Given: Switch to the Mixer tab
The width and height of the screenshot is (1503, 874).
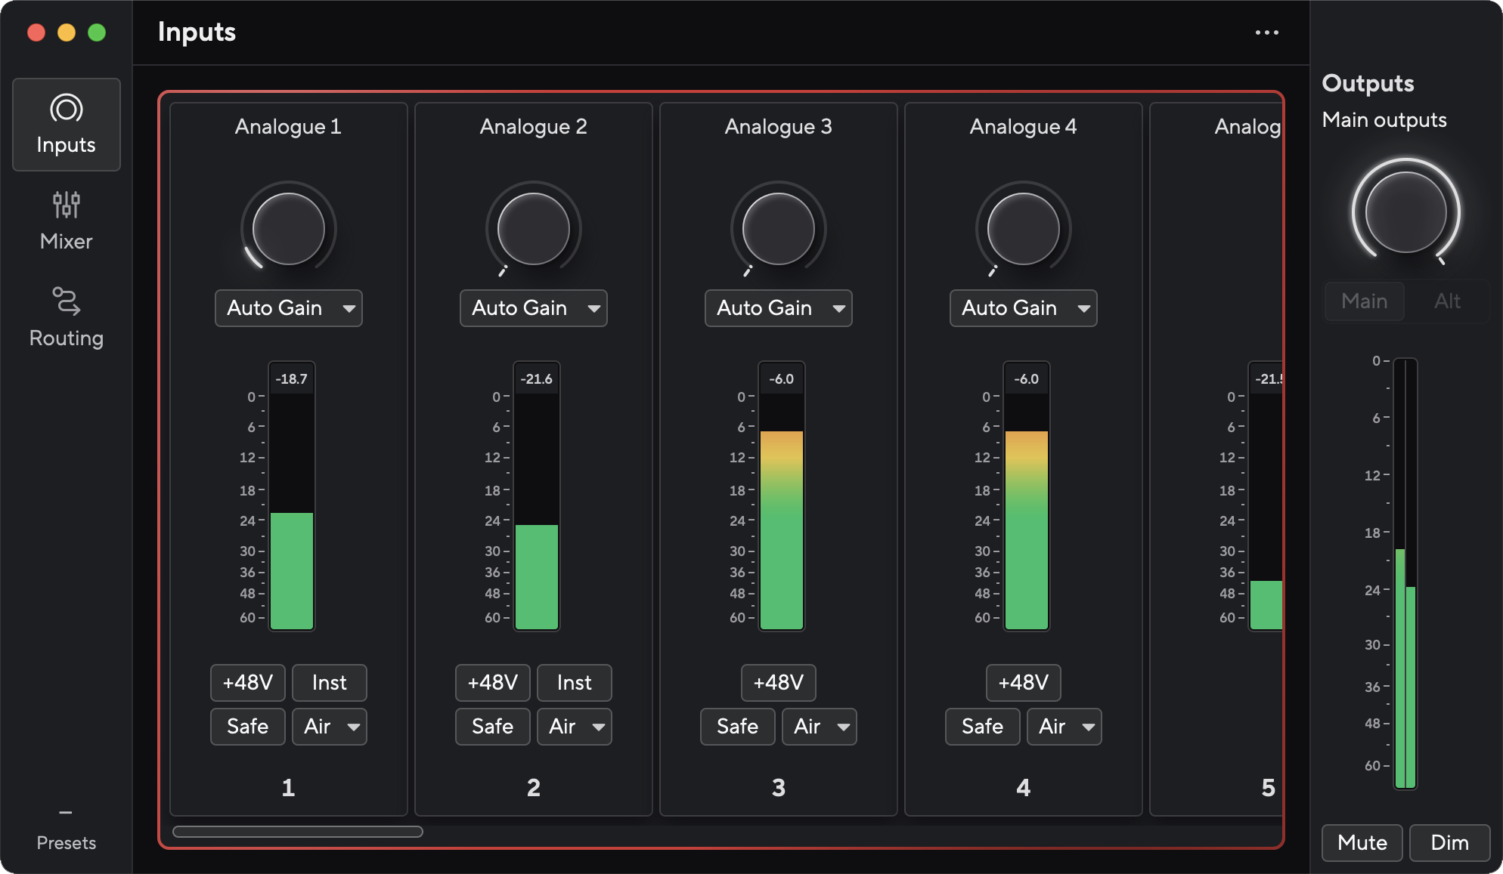Looking at the screenshot, I should click(67, 221).
